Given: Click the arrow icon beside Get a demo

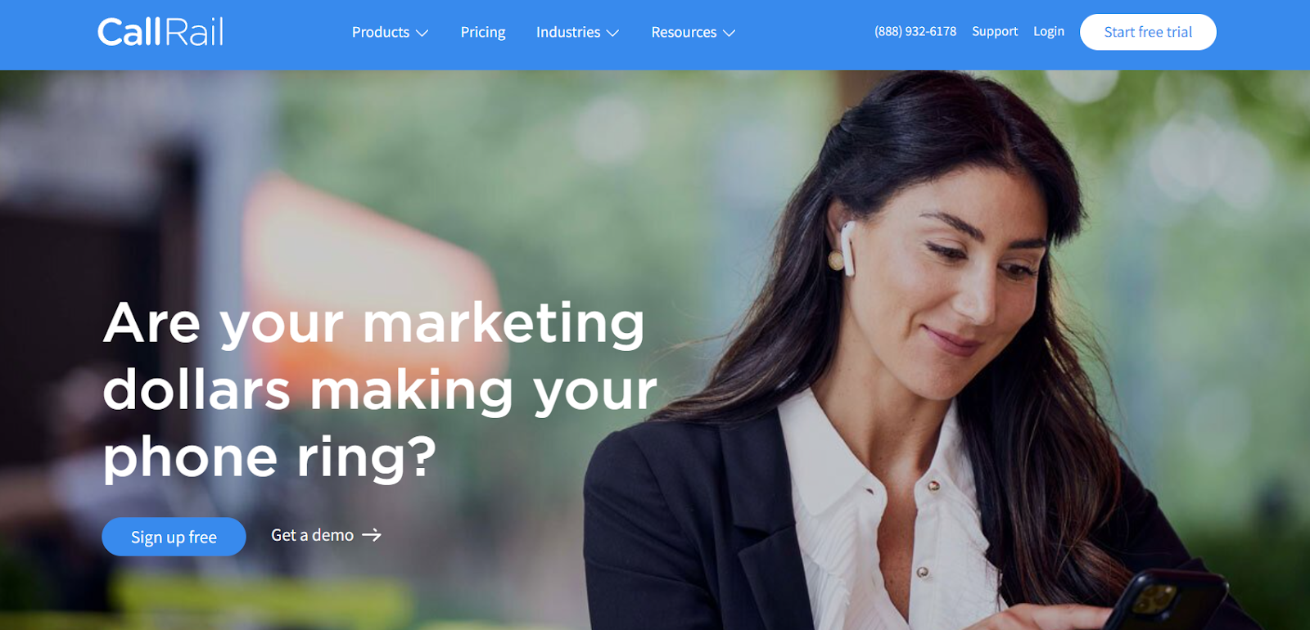Looking at the screenshot, I should coord(372,535).
